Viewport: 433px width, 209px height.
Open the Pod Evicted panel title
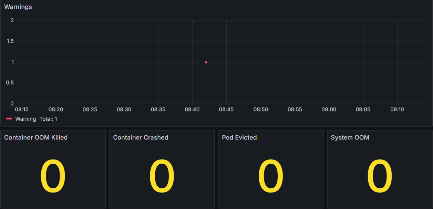coord(239,137)
